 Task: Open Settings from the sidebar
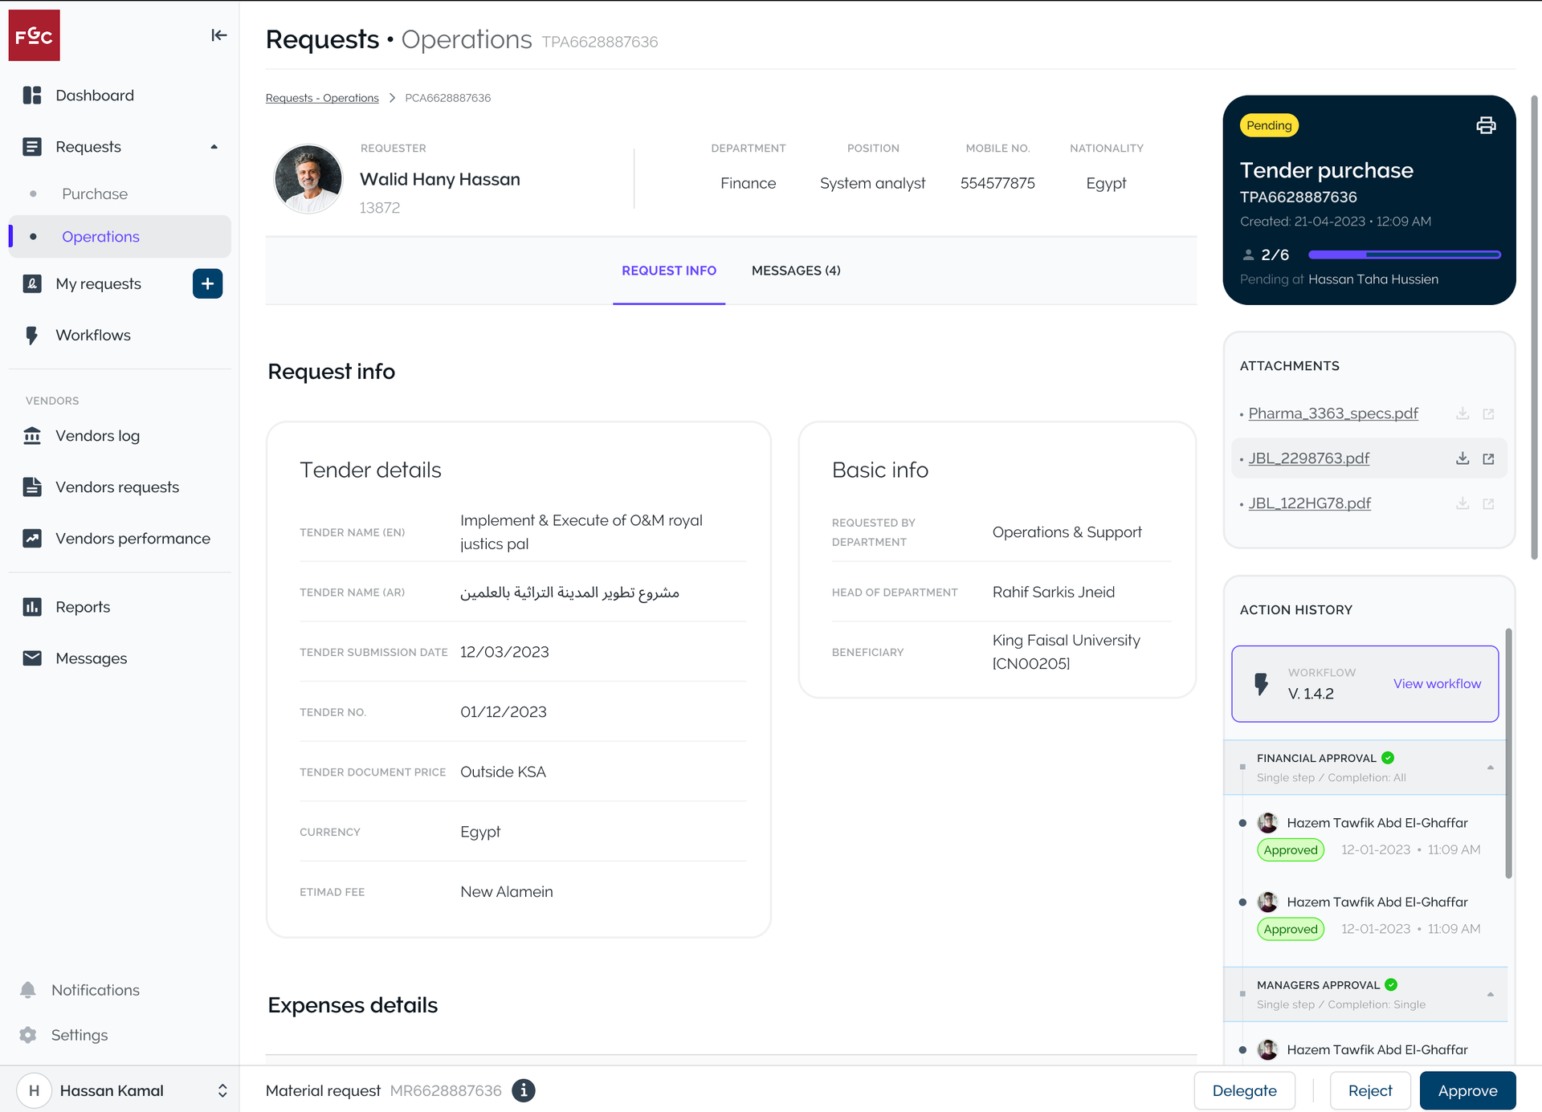pos(79,1035)
